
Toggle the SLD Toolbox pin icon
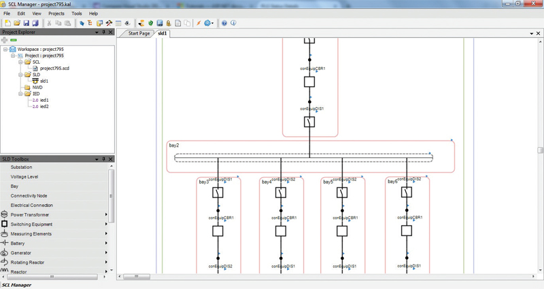point(103,159)
